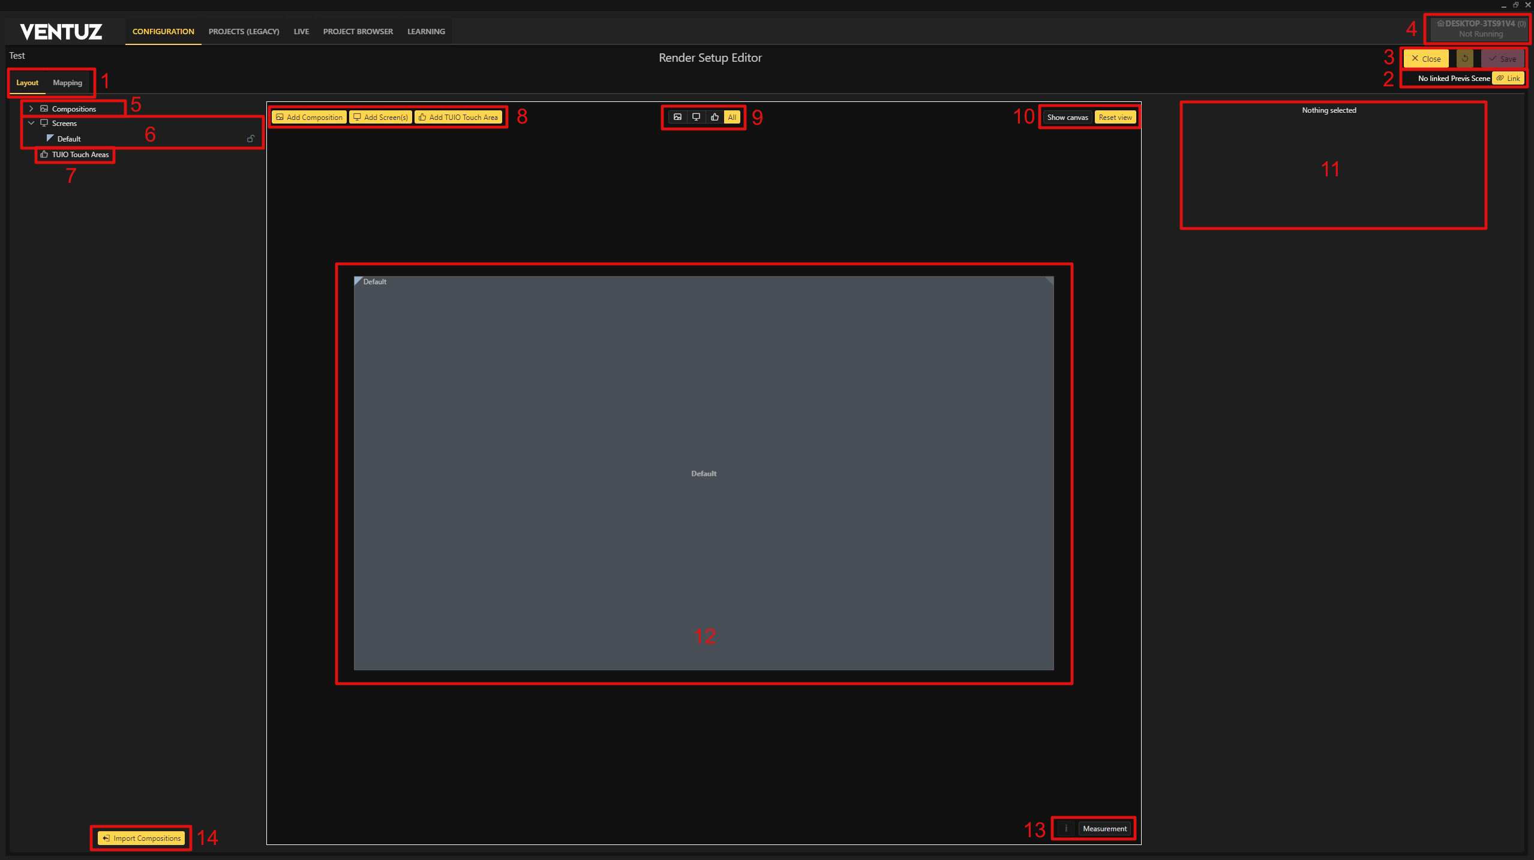Toggle the Show canvas button
Screen dimensions: 1534x860
(1067, 118)
